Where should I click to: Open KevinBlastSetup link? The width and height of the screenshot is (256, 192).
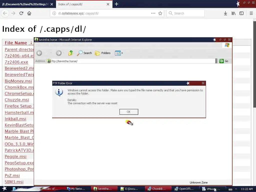click(x=19, y=125)
